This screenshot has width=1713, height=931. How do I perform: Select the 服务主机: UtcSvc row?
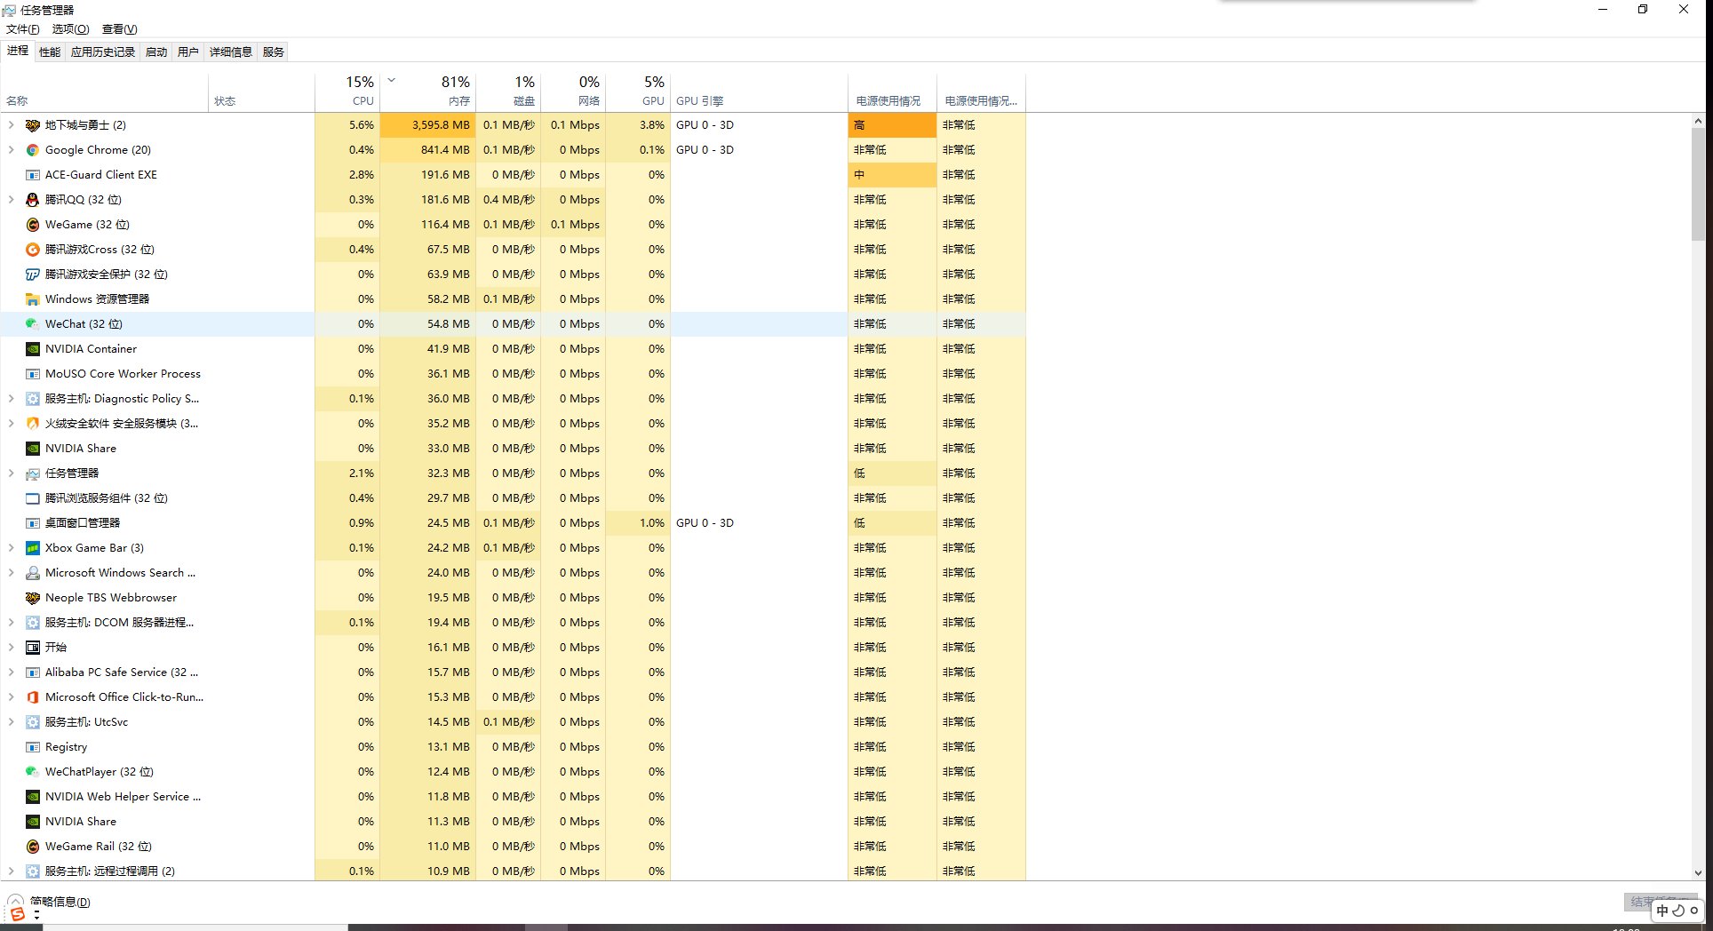tap(514, 722)
